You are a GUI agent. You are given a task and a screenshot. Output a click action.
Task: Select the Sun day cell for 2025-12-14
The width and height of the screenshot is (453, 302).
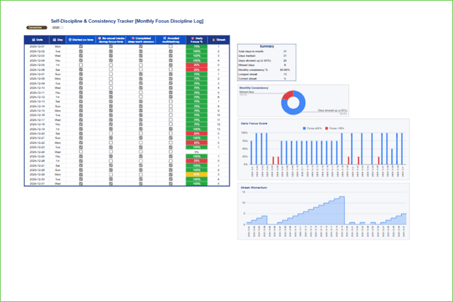point(58,106)
